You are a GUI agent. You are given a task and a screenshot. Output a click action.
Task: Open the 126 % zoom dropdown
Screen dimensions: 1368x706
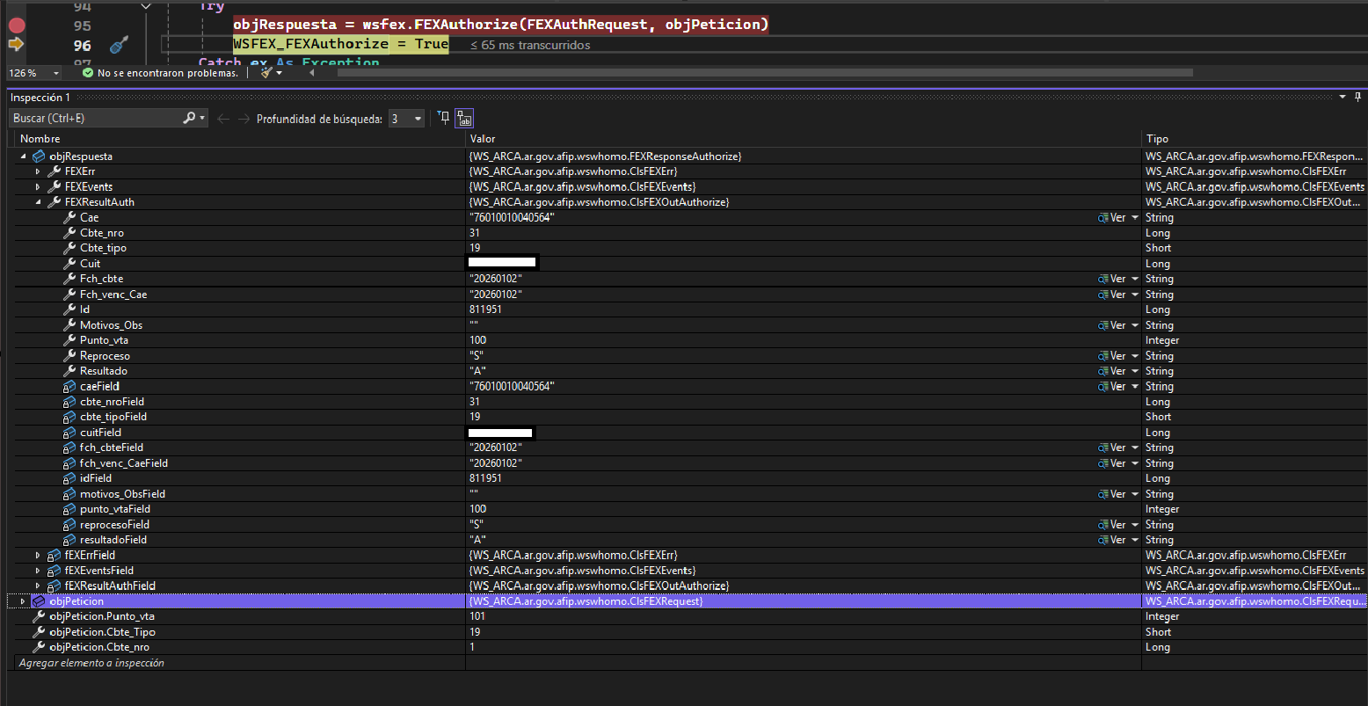pos(56,73)
